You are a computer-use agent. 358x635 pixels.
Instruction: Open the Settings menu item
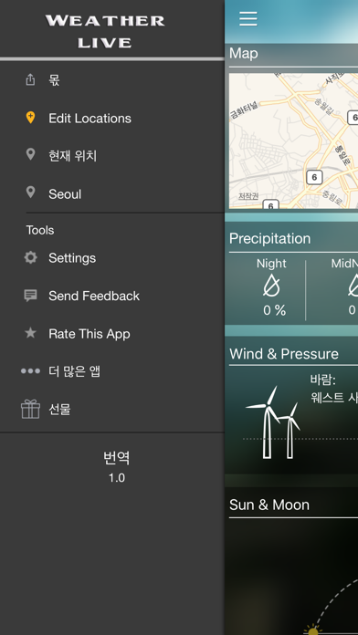coord(112,258)
